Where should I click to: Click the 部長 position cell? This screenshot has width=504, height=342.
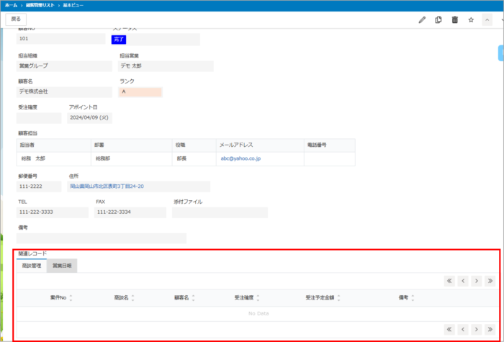[x=194, y=159]
